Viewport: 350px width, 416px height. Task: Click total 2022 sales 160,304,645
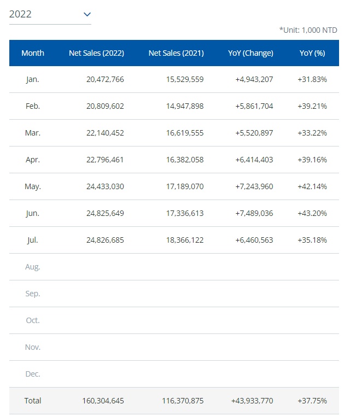click(103, 401)
